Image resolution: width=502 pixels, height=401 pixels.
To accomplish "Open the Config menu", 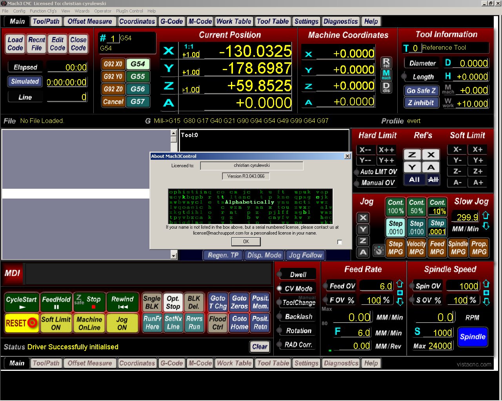I will (19, 11).
